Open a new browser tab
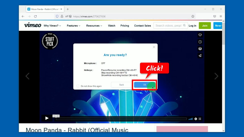Screen dimensions: 244x137 [x=68, y=9]
